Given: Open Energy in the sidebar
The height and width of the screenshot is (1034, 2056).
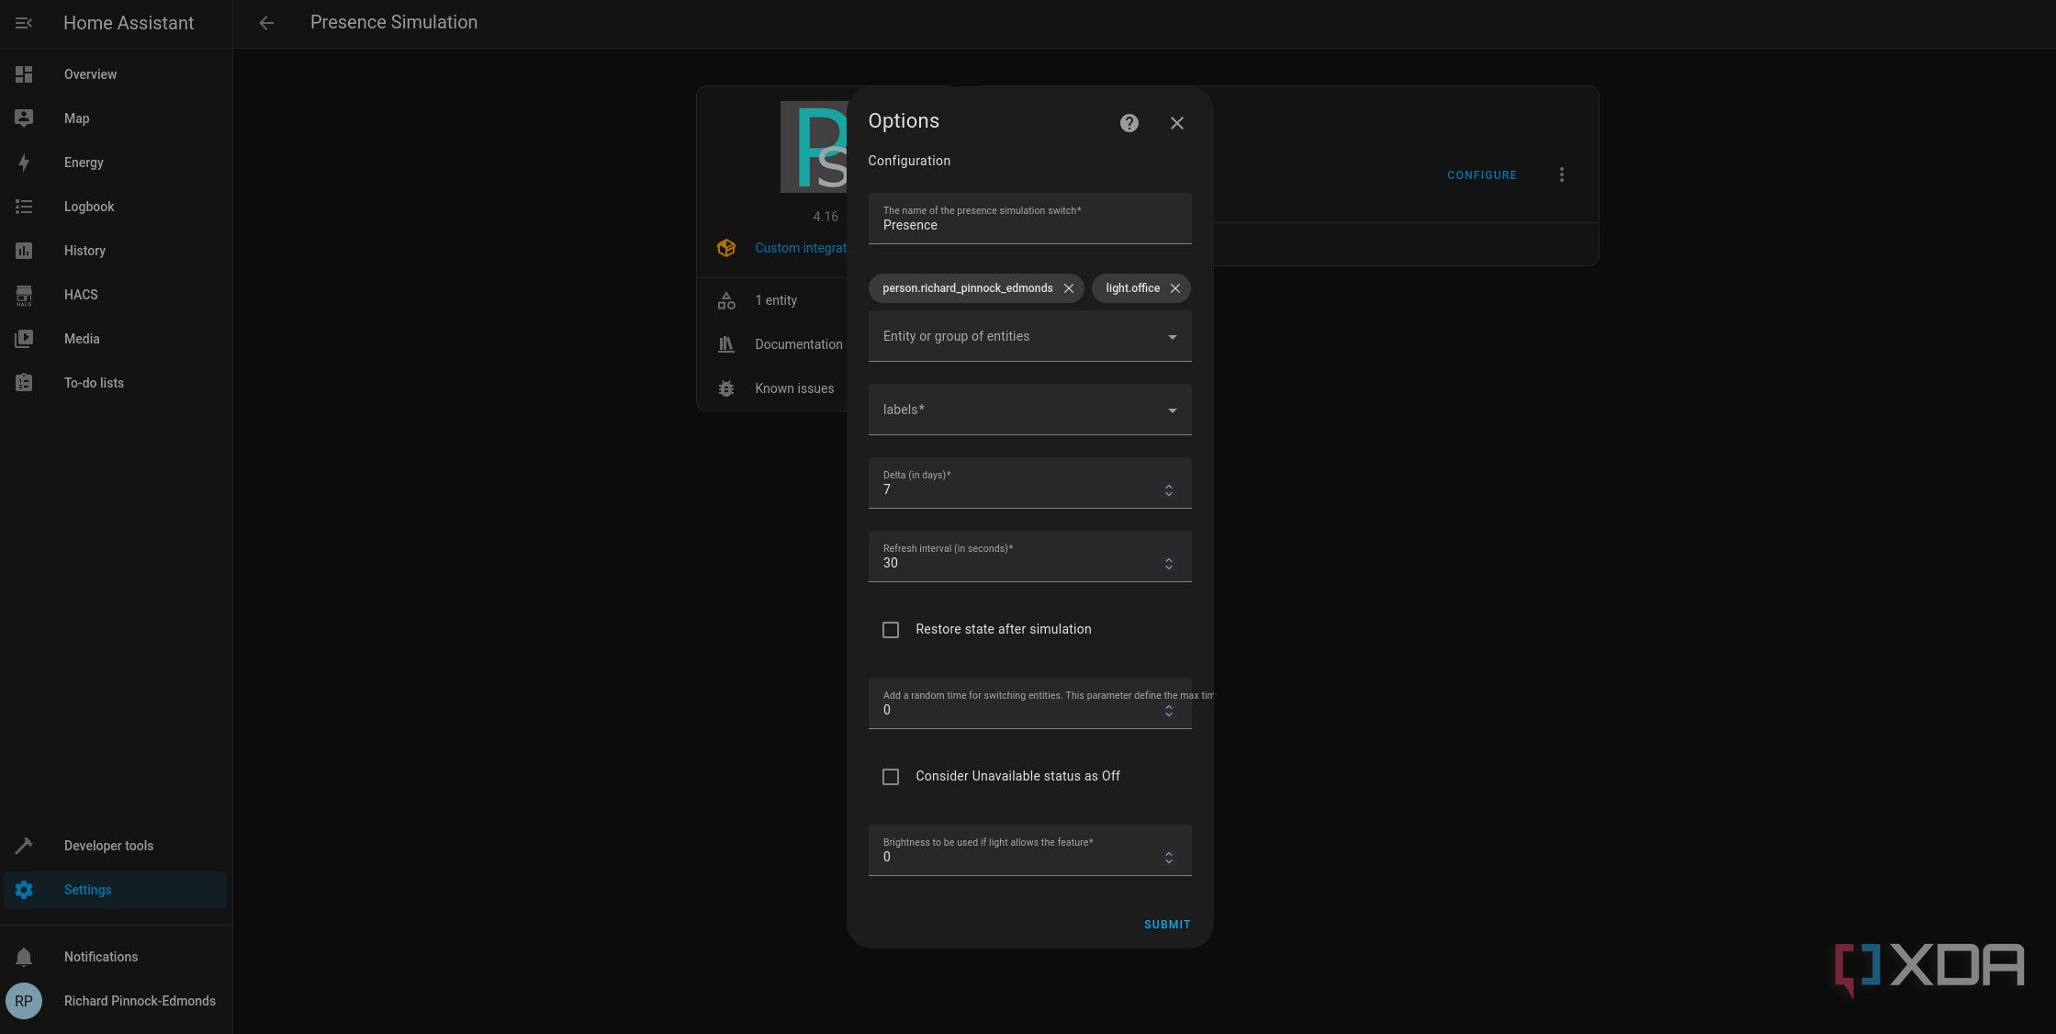Looking at the screenshot, I should tap(84, 163).
